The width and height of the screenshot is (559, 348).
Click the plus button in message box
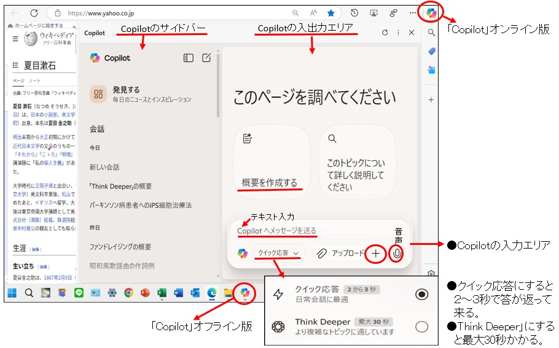[376, 253]
